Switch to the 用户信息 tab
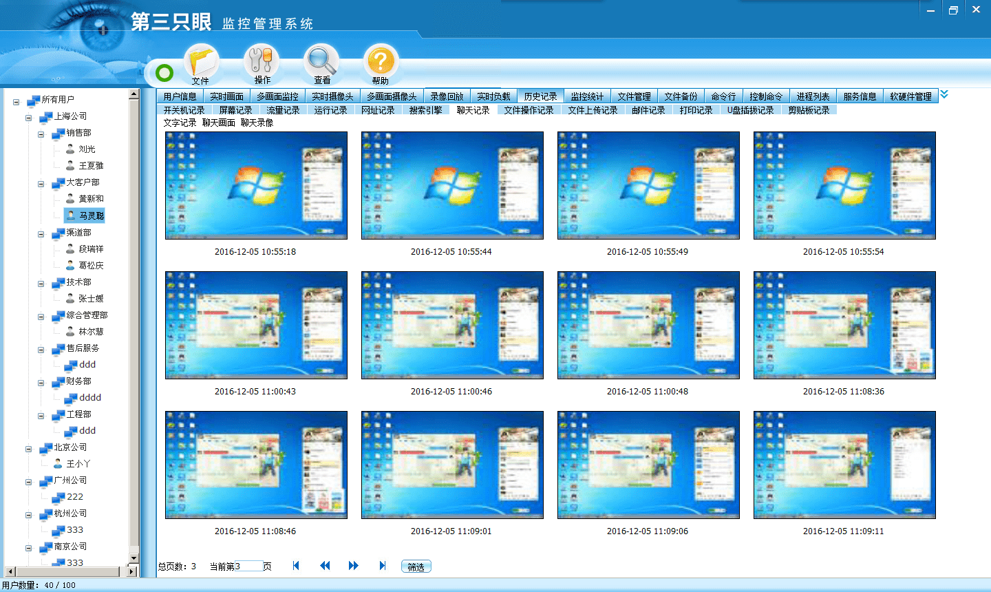 click(180, 96)
